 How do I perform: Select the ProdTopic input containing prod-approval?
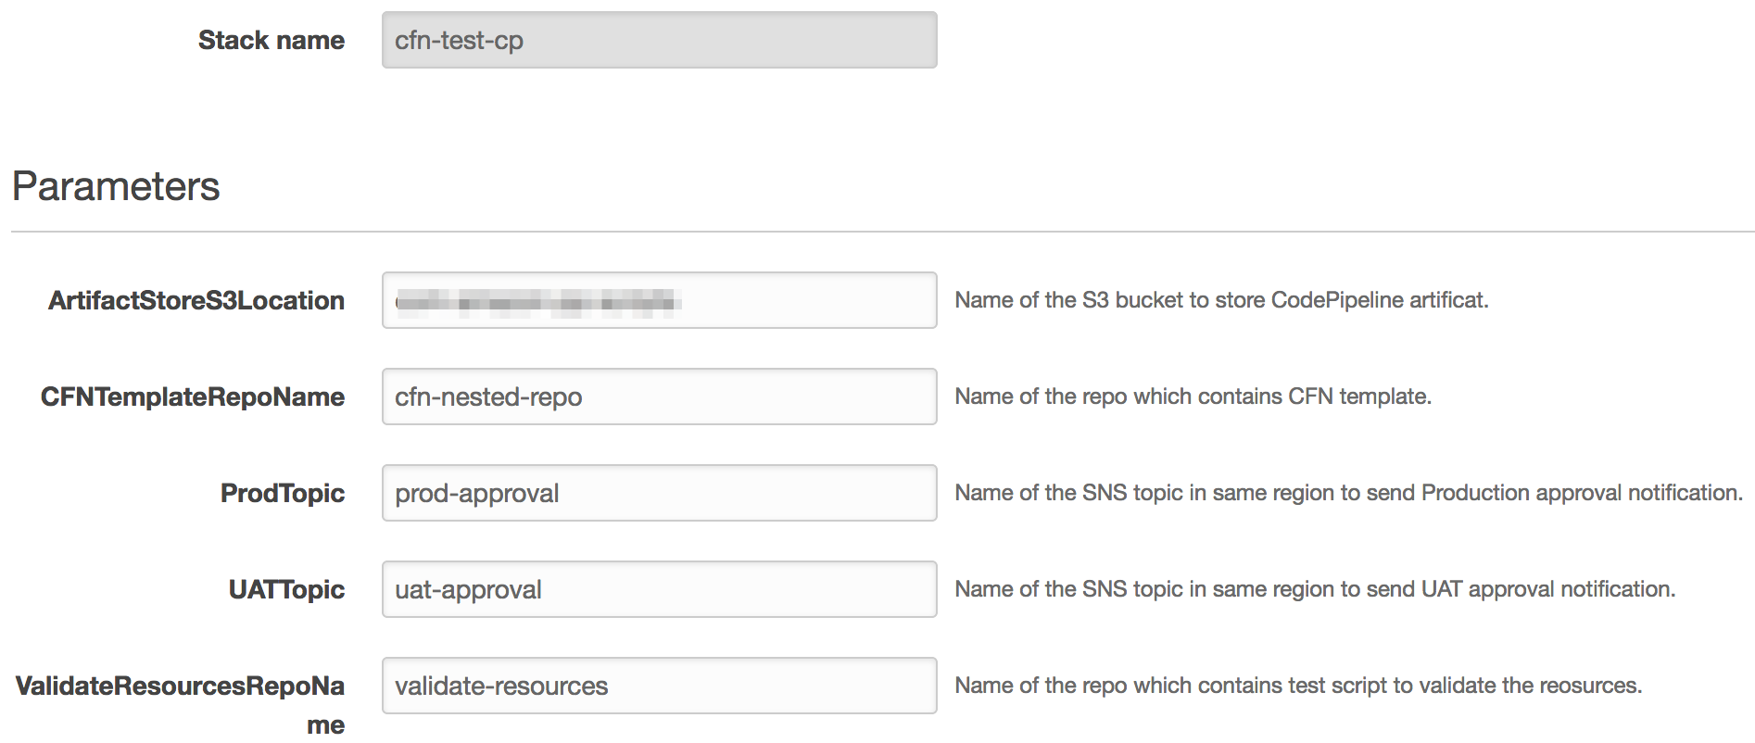(659, 493)
